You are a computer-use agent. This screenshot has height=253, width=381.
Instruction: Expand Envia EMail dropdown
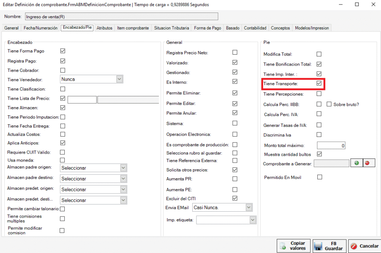[x=249, y=207]
